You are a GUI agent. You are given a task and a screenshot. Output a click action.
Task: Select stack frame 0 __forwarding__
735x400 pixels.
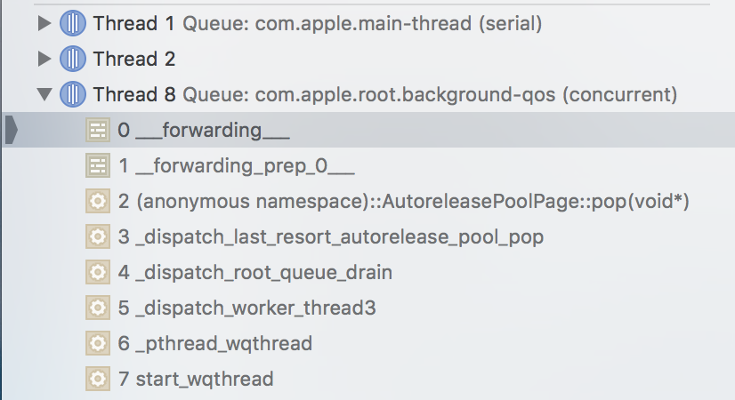(204, 131)
